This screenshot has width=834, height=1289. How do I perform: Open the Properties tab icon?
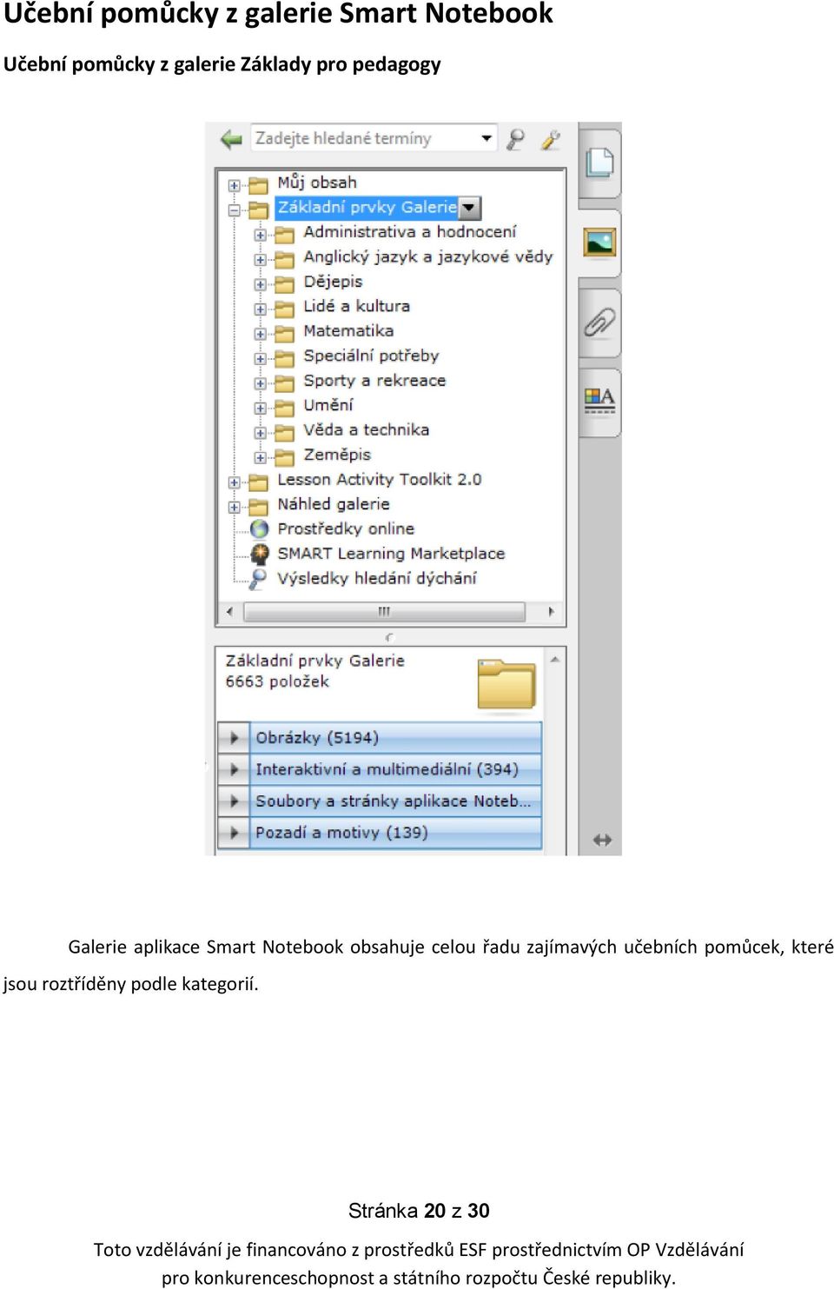pyautogui.click(x=599, y=401)
